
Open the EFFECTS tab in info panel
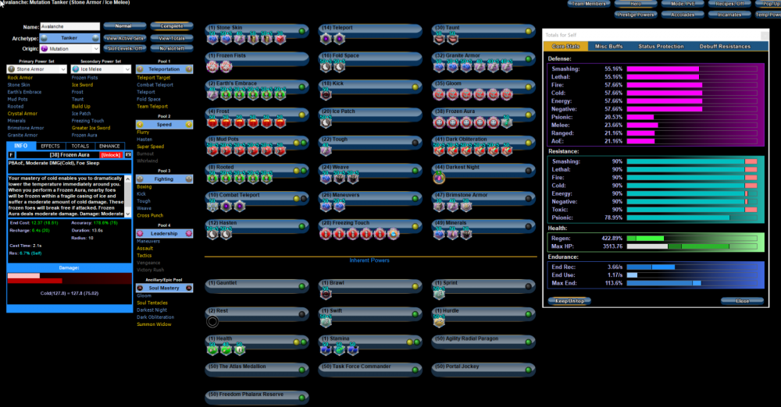click(51, 146)
